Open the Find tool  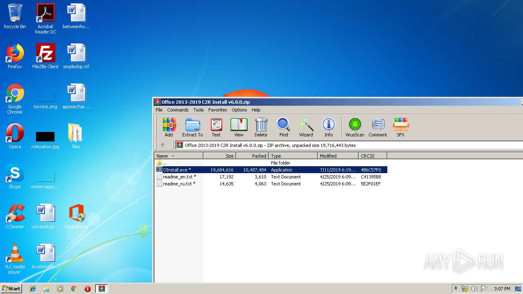[284, 127]
